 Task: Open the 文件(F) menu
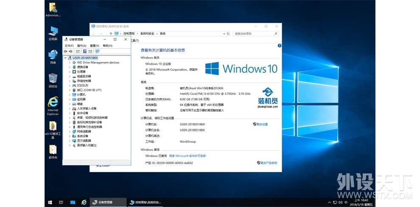point(69,45)
